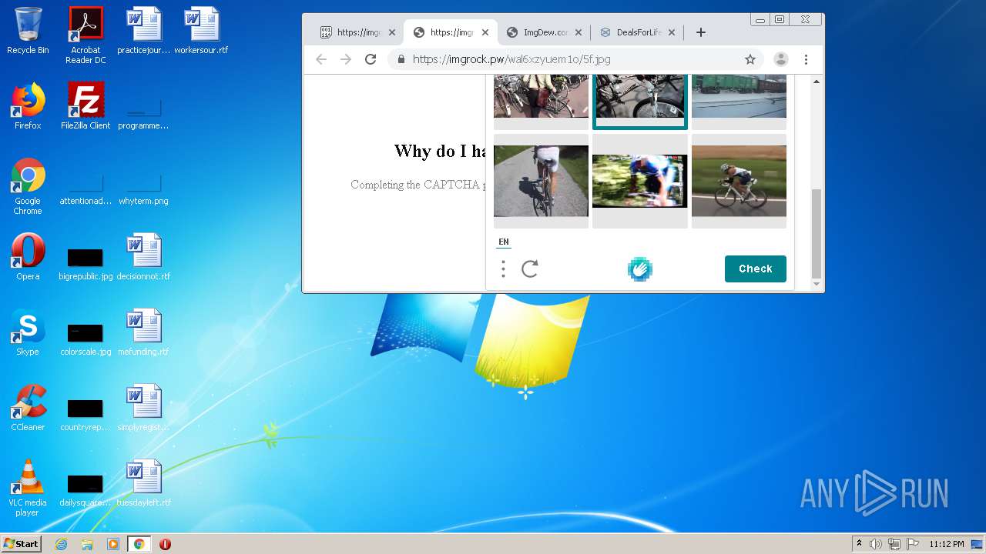Open a new Chrome tab
986x554 pixels.
[x=700, y=32]
